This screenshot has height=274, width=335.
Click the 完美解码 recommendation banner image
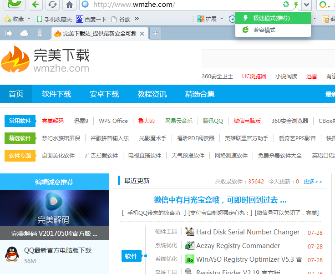pos(54,208)
